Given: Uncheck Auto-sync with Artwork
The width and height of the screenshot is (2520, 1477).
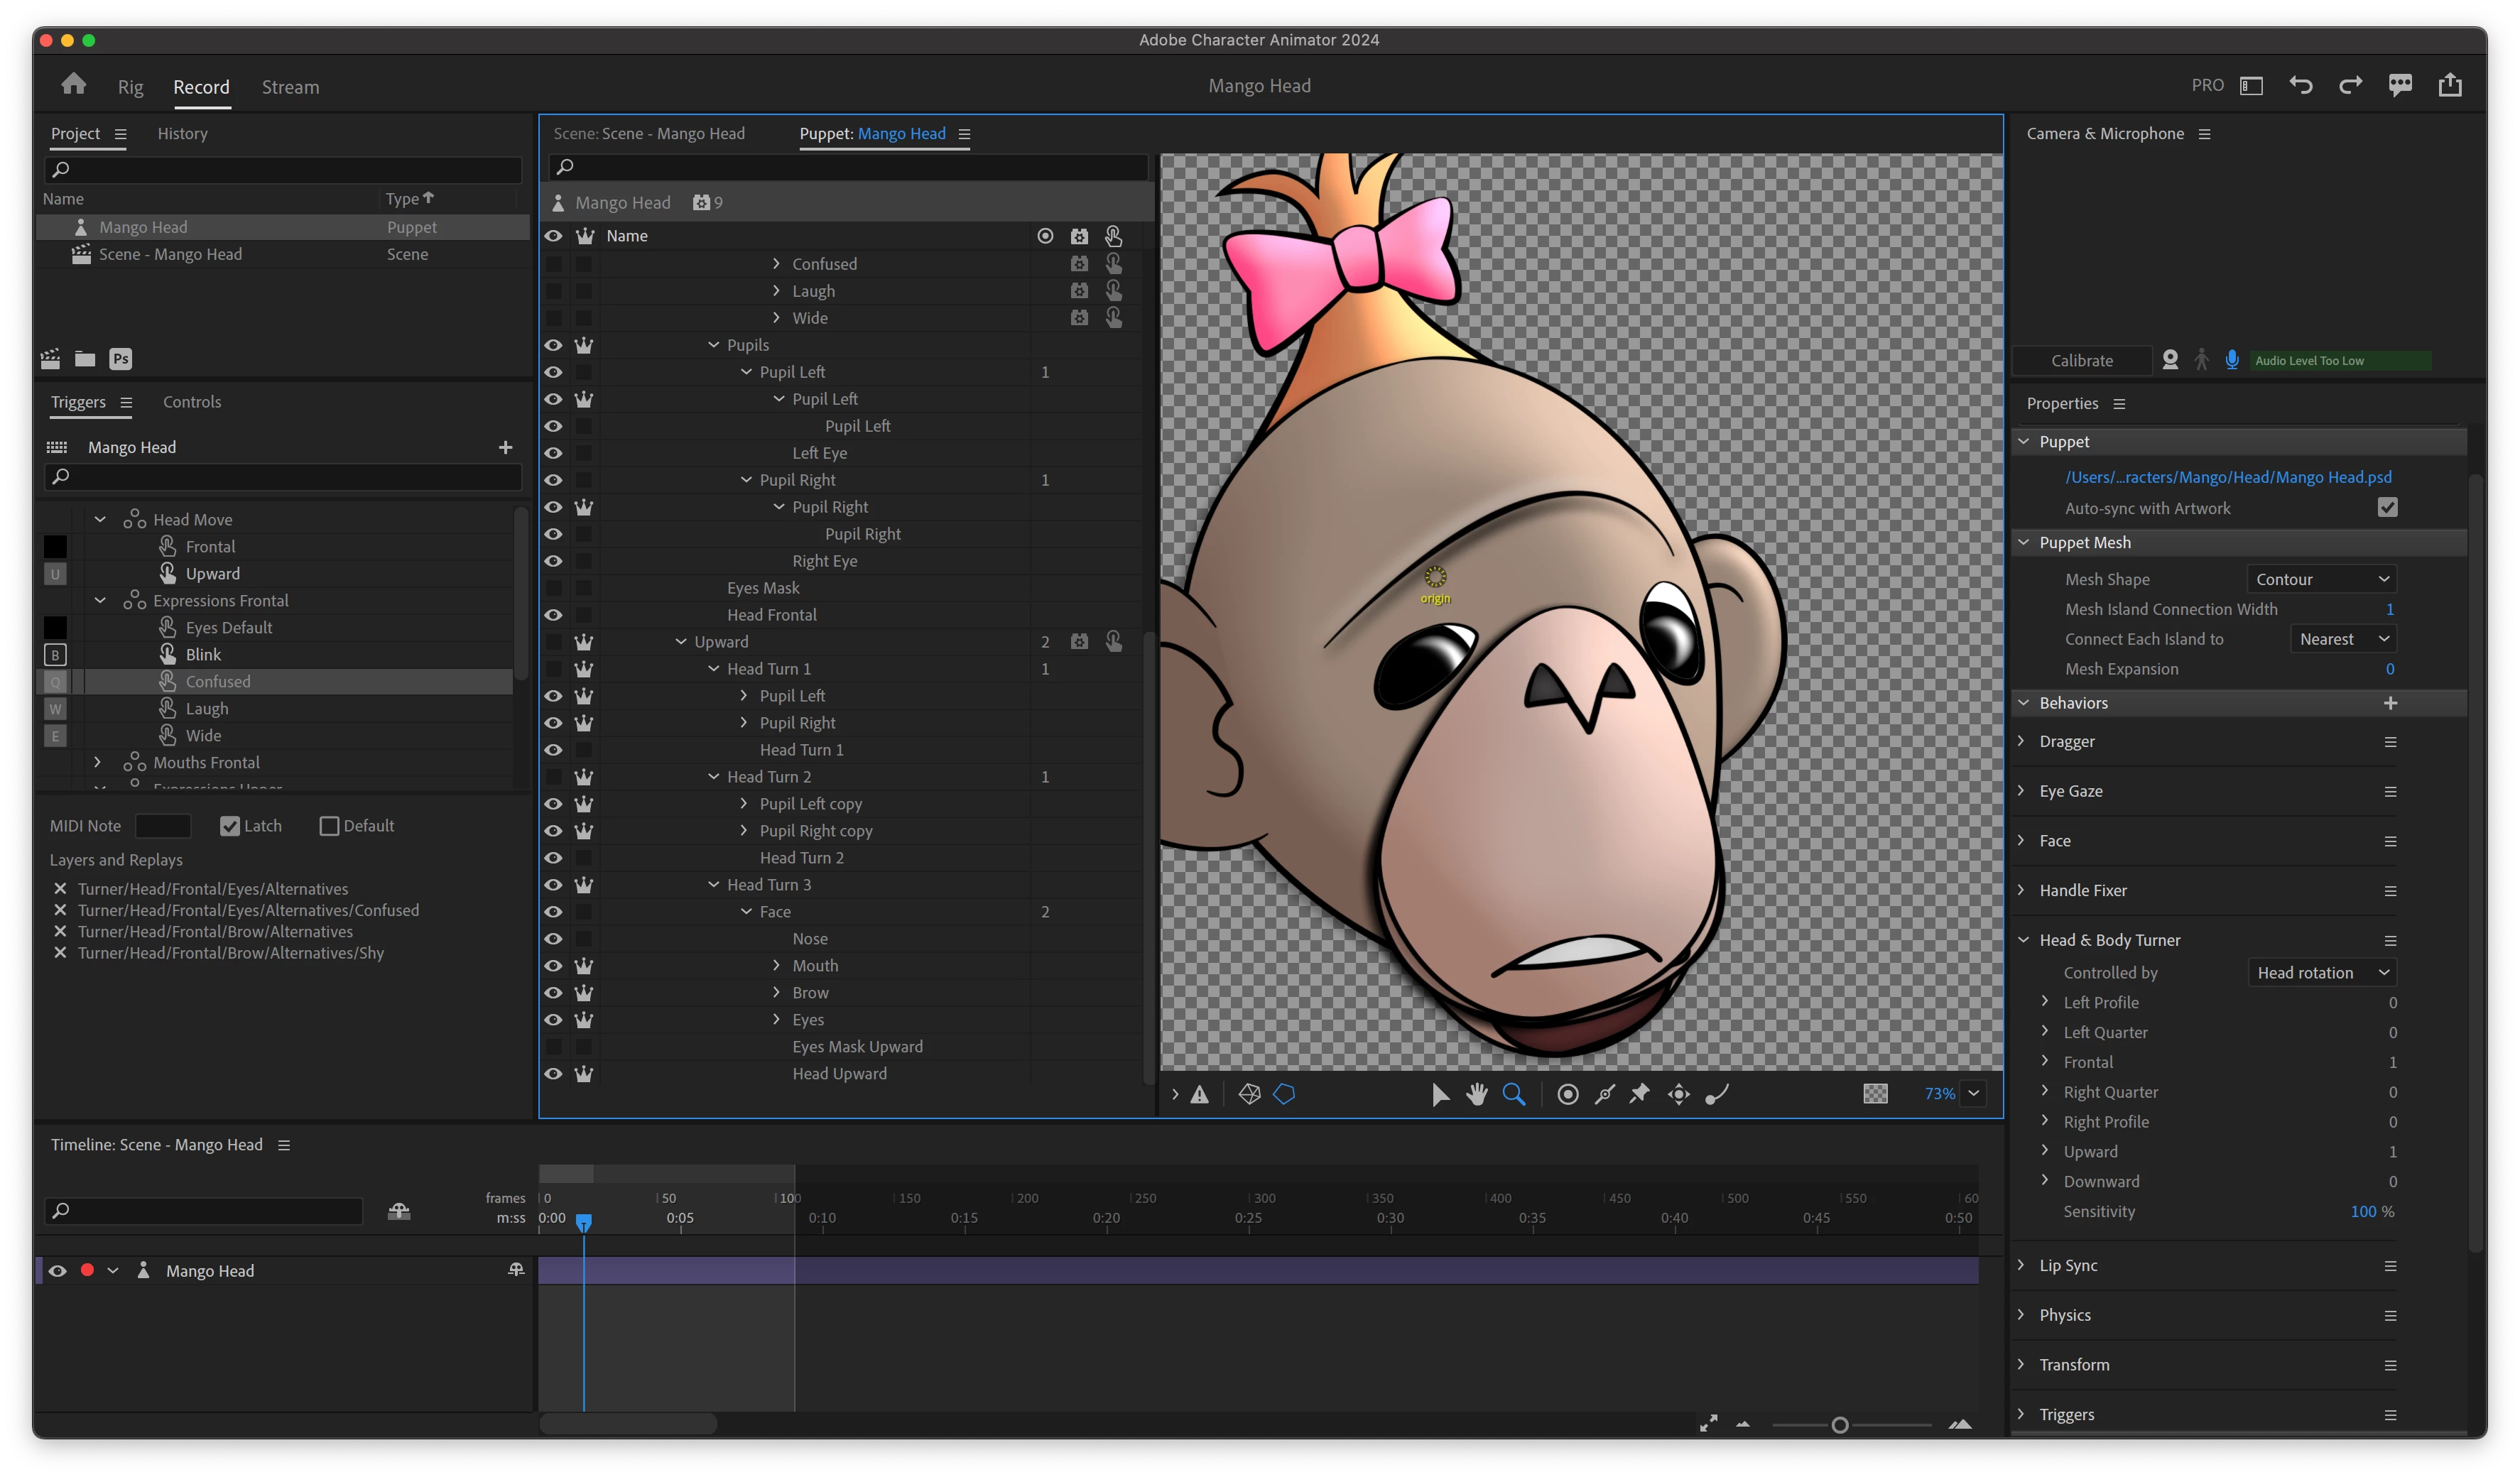Looking at the screenshot, I should coord(2387,508).
